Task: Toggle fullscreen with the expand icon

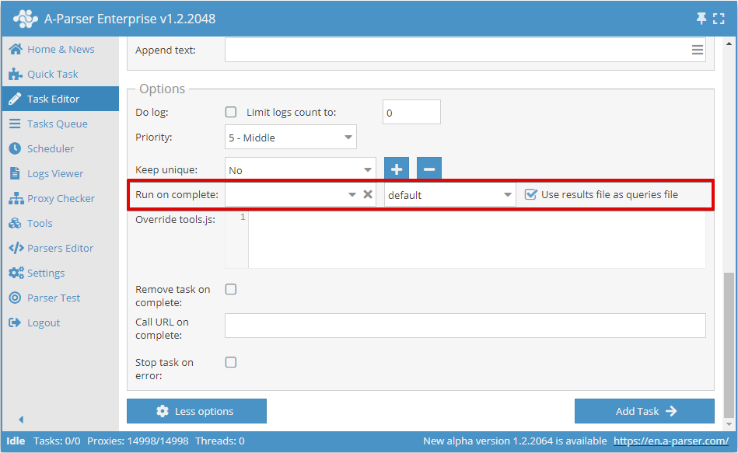Action: point(719,18)
